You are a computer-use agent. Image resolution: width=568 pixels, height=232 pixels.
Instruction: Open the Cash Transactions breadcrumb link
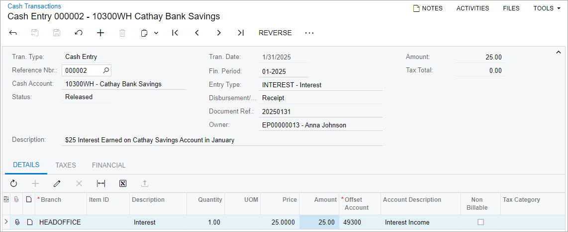pyautogui.click(x=34, y=6)
